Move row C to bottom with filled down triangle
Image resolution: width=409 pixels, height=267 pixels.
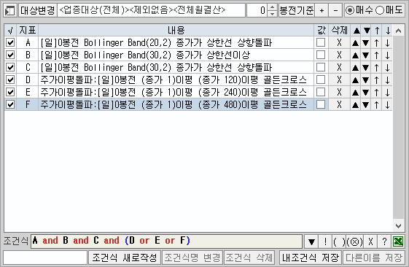tap(366, 68)
